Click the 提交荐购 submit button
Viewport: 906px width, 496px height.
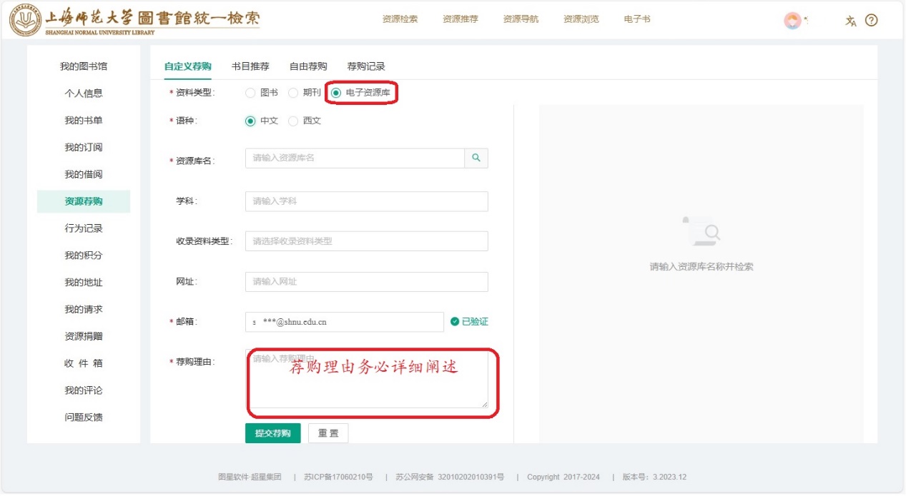click(x=272, y=433)
